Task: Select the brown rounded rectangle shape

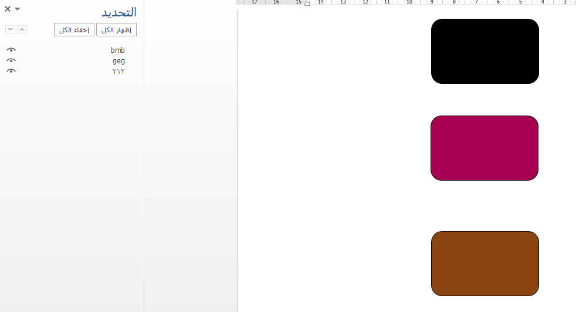Action: pyautogui.click(x=485, y=263)
